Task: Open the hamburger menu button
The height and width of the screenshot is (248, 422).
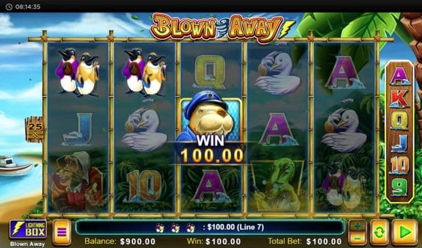Action: 61,232
